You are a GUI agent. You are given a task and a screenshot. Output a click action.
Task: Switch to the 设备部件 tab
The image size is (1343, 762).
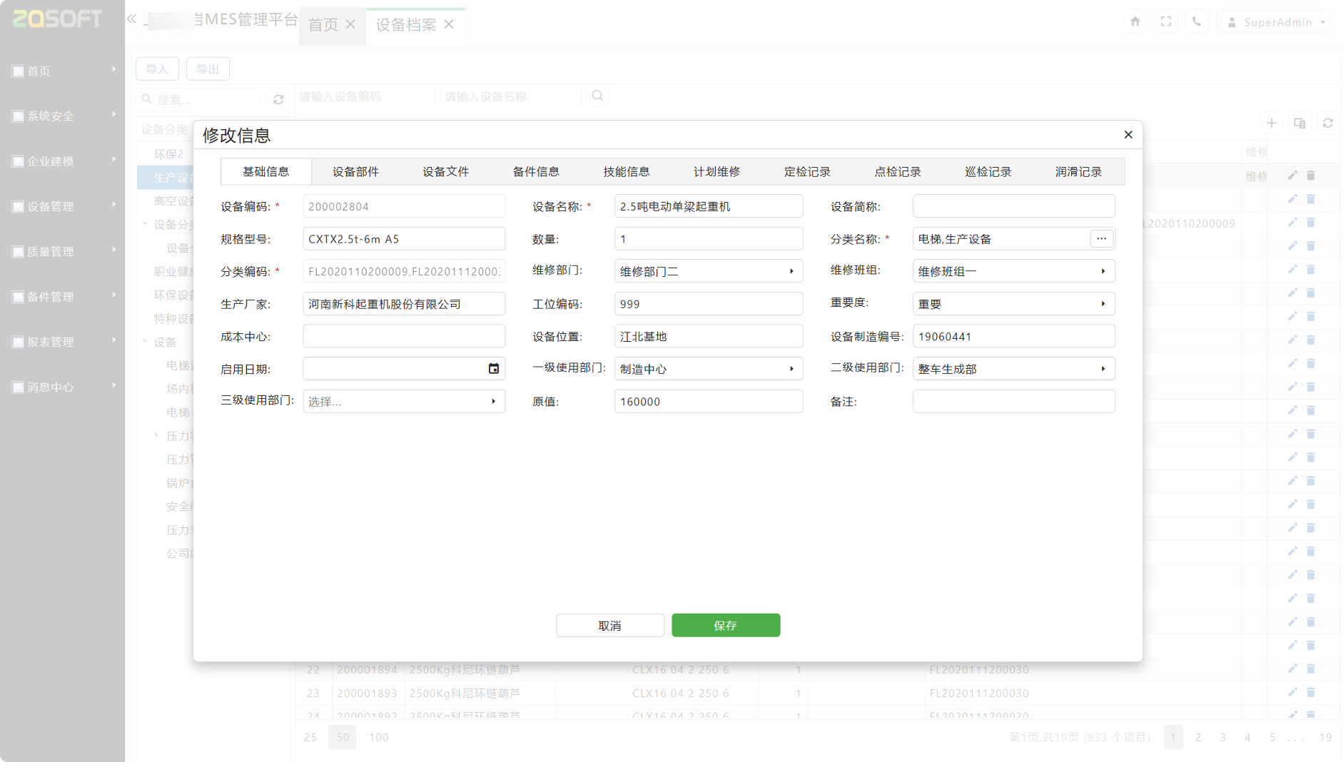point(355,172)
